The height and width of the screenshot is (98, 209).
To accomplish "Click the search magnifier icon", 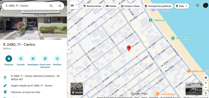I will pos(51,6).
